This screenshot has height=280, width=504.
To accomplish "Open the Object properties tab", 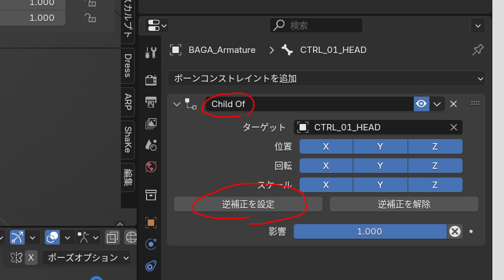I will (x=151, y=222).
